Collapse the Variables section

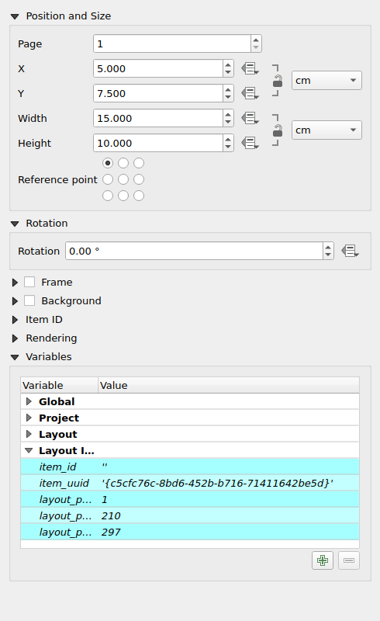click(x=15, y=357)
